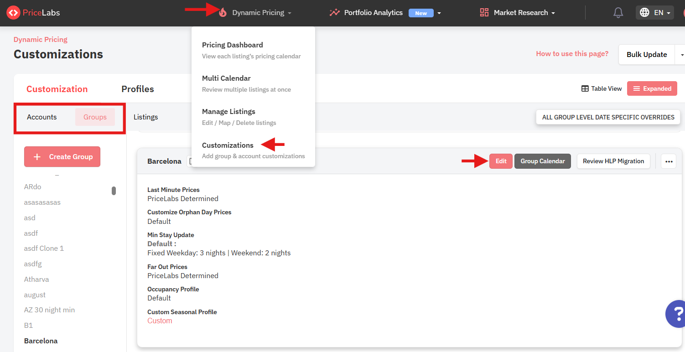The height and width of the screenshot is (352, 685).
Task: Select the B1 group
Action: [x=29, y=326]
